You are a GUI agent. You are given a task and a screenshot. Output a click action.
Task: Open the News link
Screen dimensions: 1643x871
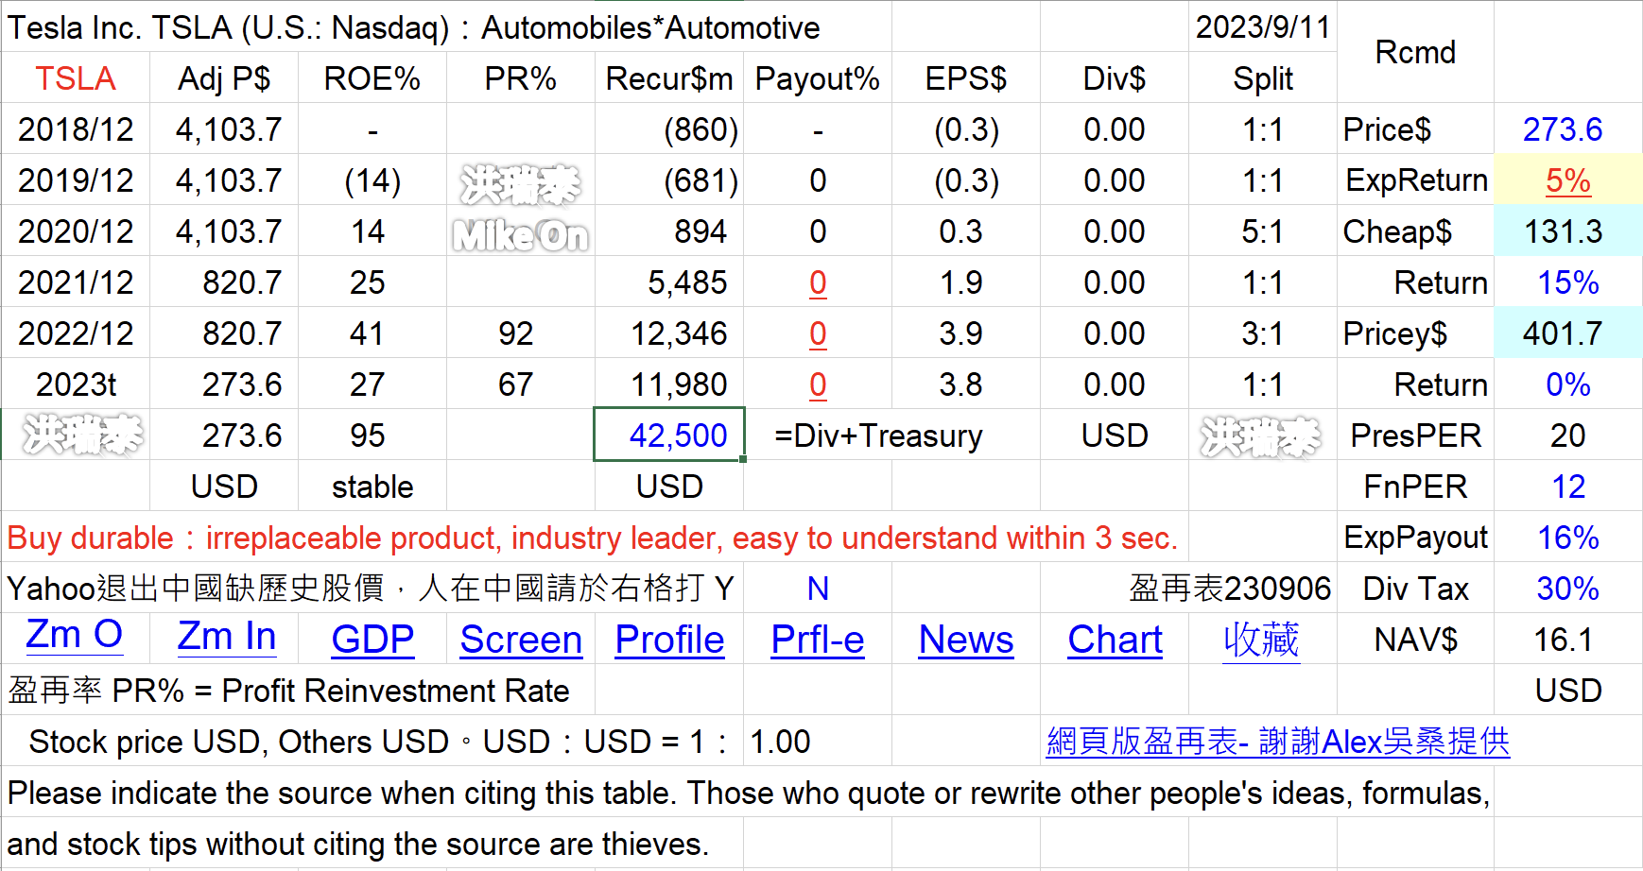click(966, 640)
